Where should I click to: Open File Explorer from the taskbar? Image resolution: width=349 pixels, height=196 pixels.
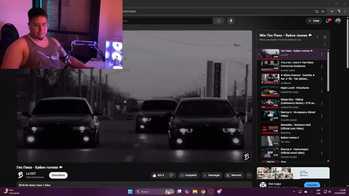click(195, 192)
